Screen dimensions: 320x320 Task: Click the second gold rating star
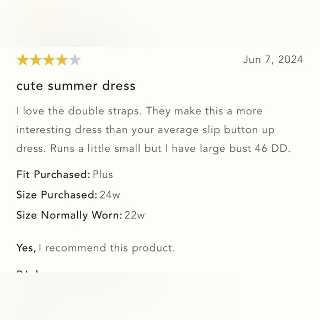36,60
